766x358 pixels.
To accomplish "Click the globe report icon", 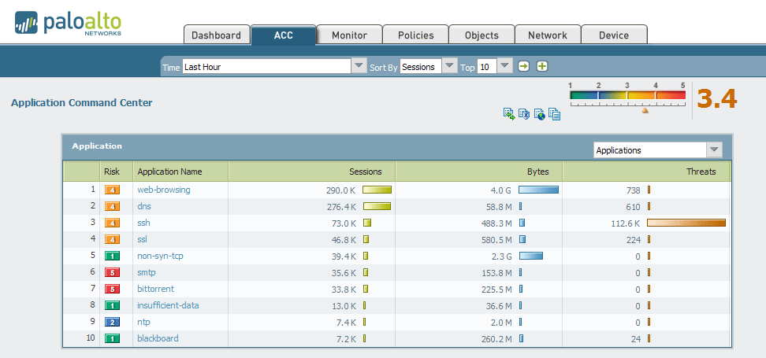I will pos(540,115).
